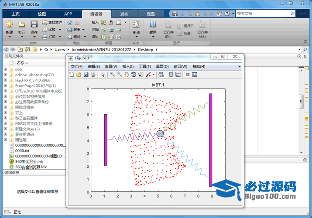
Task: Click the editor vertical scrollbar thumb
Action: 301,101
